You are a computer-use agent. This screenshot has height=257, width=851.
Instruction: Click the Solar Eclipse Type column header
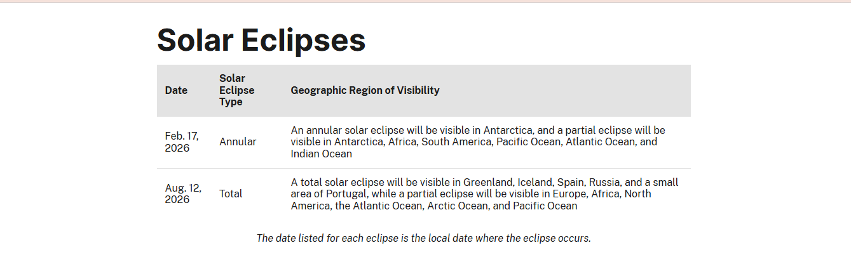[236, 90]
